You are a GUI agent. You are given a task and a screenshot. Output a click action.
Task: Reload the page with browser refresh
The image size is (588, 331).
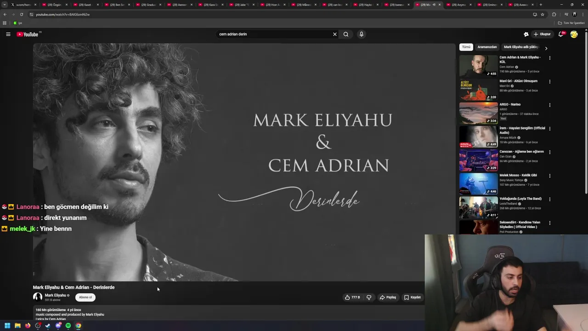pyautogui.click(x=21, y=14)
